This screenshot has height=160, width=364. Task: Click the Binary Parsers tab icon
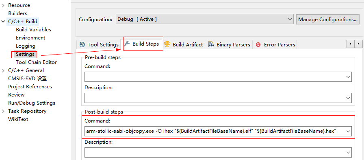211,44
